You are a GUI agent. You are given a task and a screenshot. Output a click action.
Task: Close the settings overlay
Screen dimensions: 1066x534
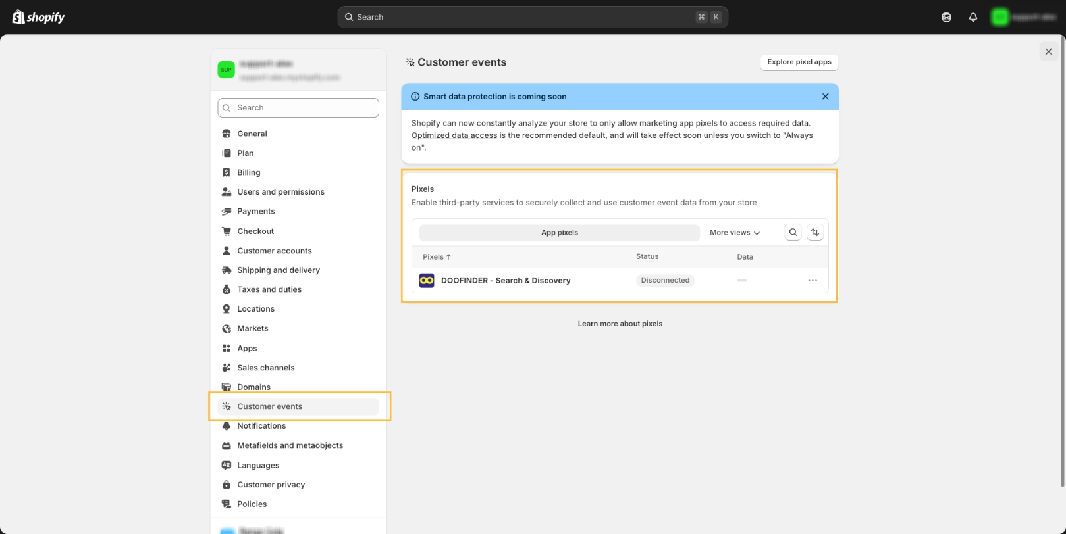click(1048, 51)
